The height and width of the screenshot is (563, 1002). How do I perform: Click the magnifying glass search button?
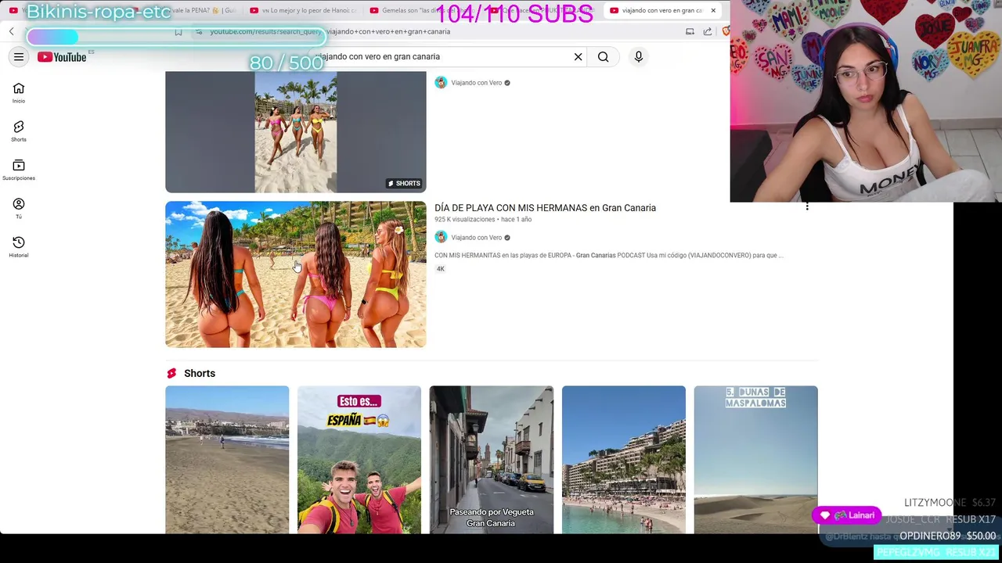pyautogui.click(x=603, y=57)
